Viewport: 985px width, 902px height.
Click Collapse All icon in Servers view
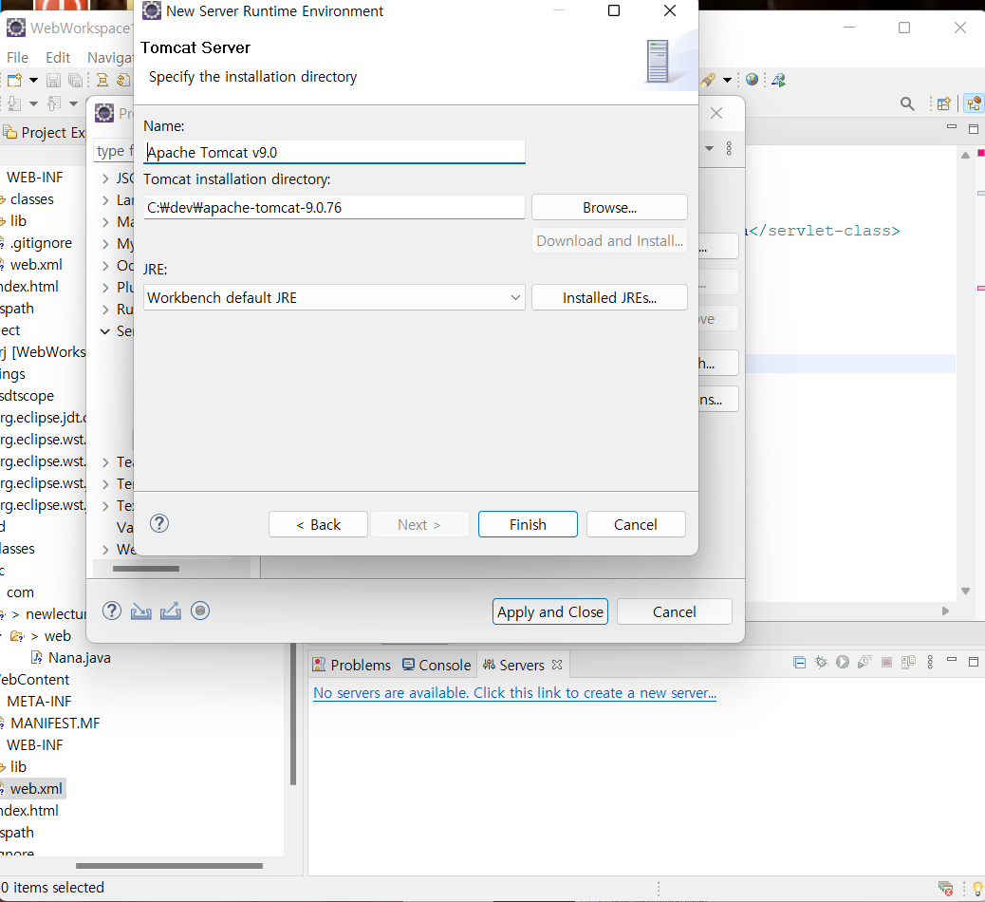coord(800,662)
